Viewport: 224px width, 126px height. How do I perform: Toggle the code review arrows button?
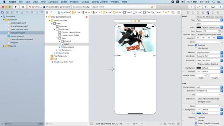(199, 7)
